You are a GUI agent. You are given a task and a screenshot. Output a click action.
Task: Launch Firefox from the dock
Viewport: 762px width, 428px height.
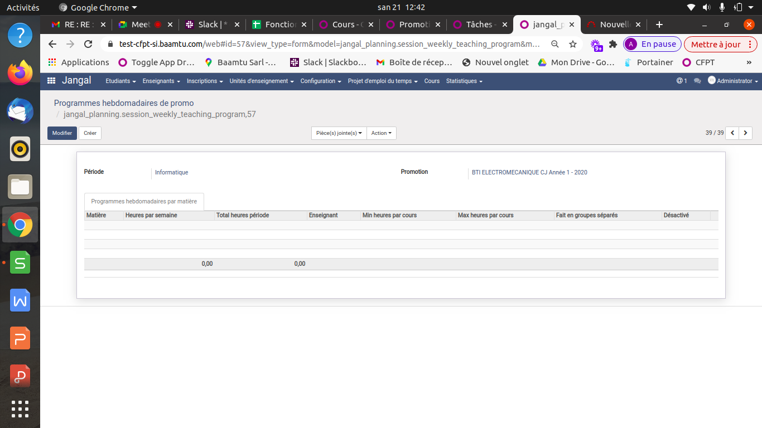coord(20,74)
